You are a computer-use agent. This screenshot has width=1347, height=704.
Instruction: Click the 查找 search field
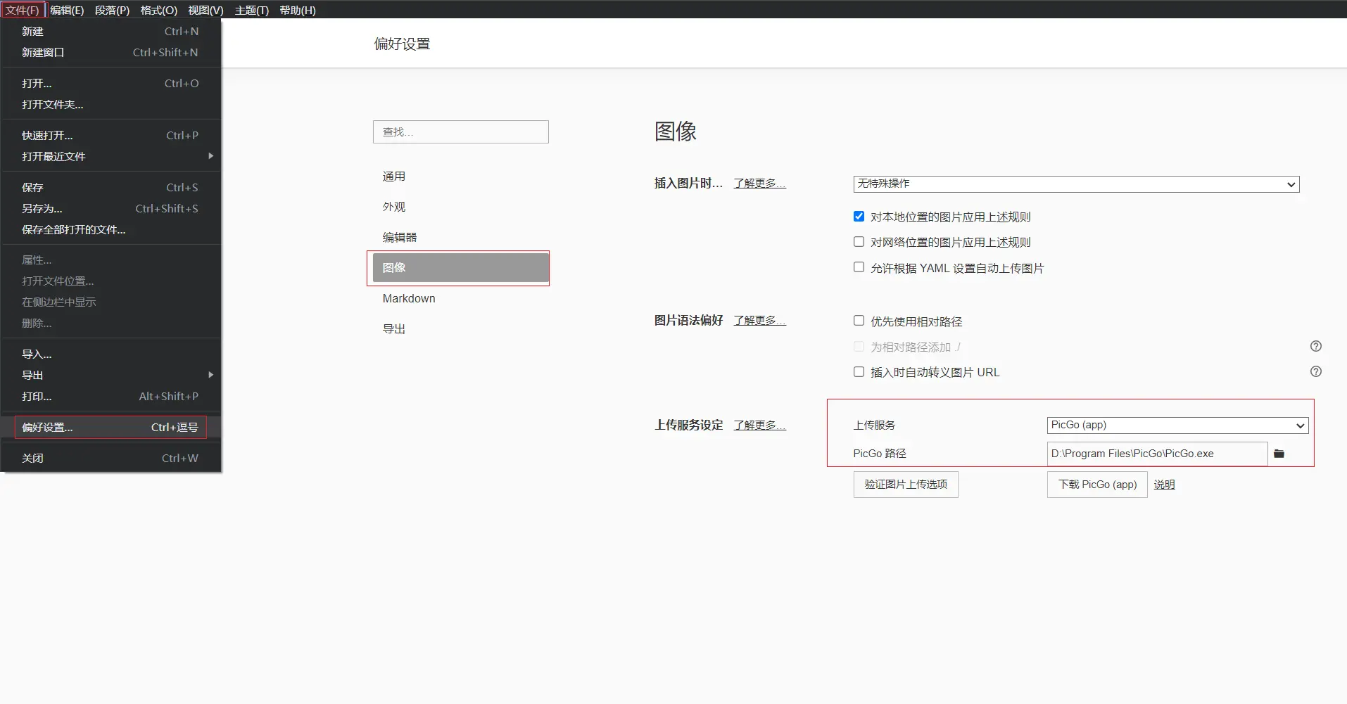[x=460, y=132]
